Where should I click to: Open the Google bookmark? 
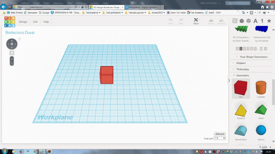[x=44, y=13]
